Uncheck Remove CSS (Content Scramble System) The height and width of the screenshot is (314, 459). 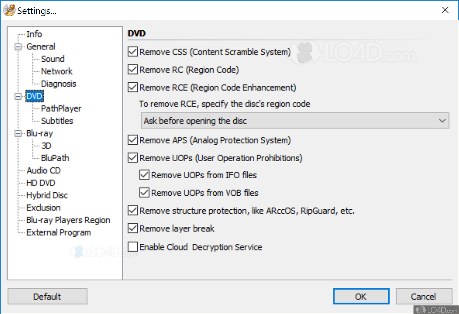(x=133, y=52)
